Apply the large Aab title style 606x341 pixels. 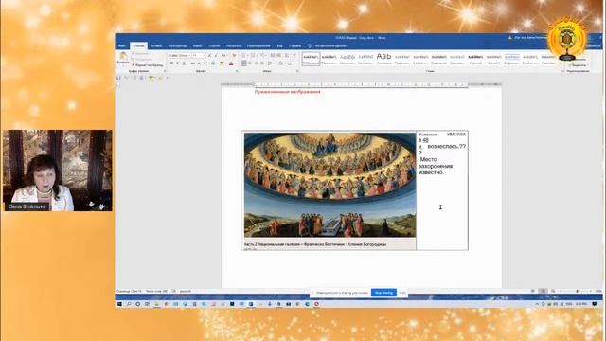point(383,59)
